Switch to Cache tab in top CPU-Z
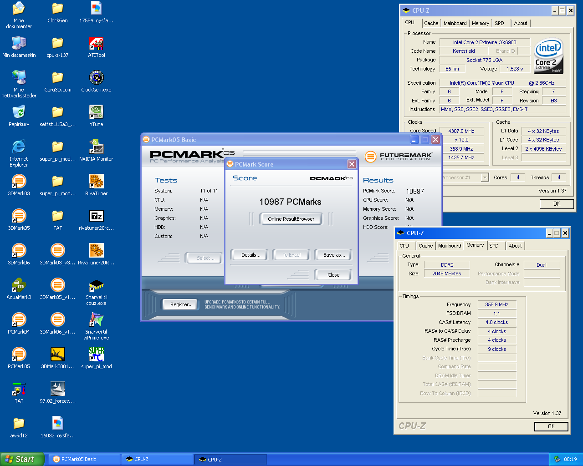This screenshot has height=466, width=583. coord(431,23)
